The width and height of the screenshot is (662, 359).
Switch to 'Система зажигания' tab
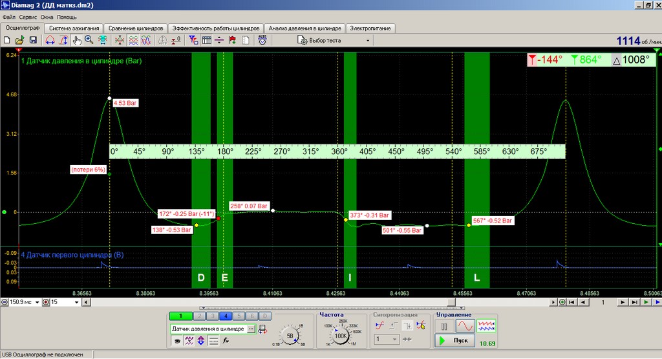click(74, 28)
